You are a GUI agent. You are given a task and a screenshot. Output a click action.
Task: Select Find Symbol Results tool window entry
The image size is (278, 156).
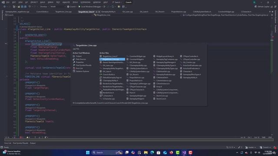82,65
